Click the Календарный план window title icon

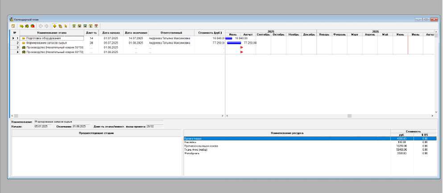coord(11,20)
